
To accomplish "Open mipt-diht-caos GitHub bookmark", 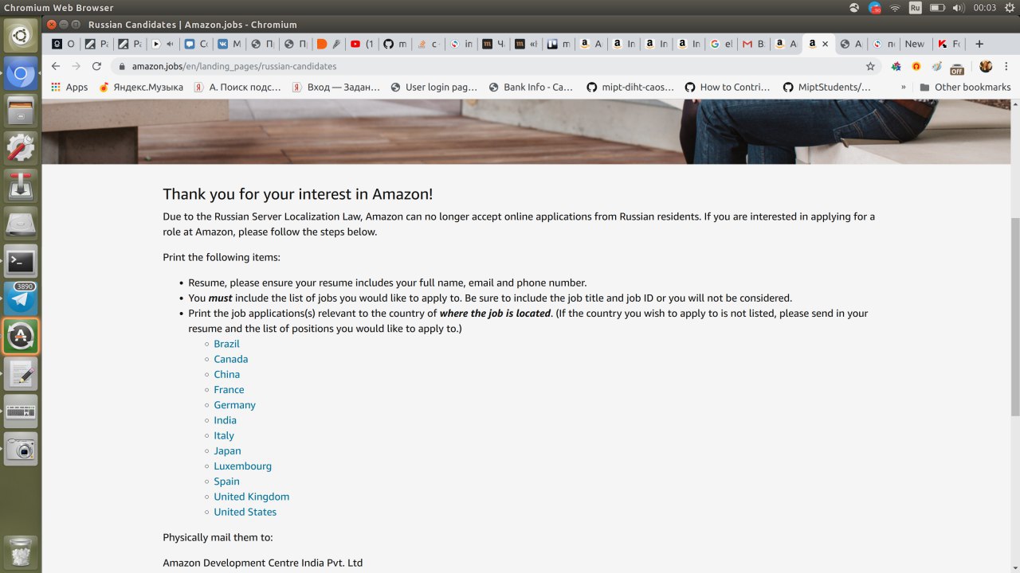I will (630, 87).
